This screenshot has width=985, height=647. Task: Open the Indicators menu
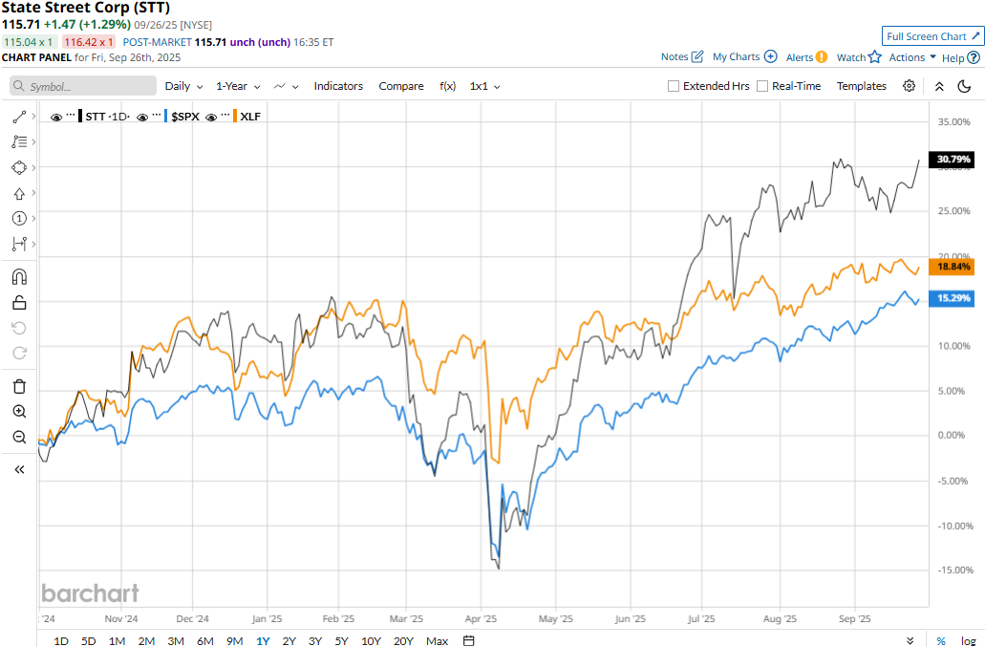[338, 86]
